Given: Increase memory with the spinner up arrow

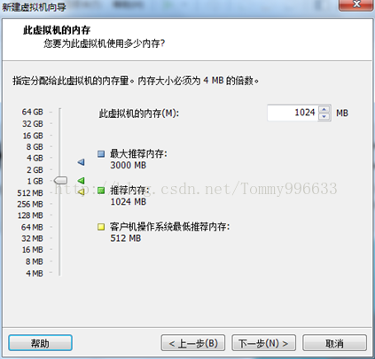Looking at the screenshot, I should click(324, 109).
